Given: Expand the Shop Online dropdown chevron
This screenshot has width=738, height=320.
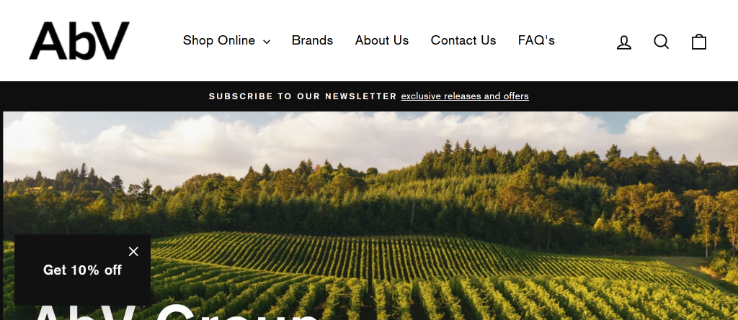Looking at the screenshot, I should point(267,42).
